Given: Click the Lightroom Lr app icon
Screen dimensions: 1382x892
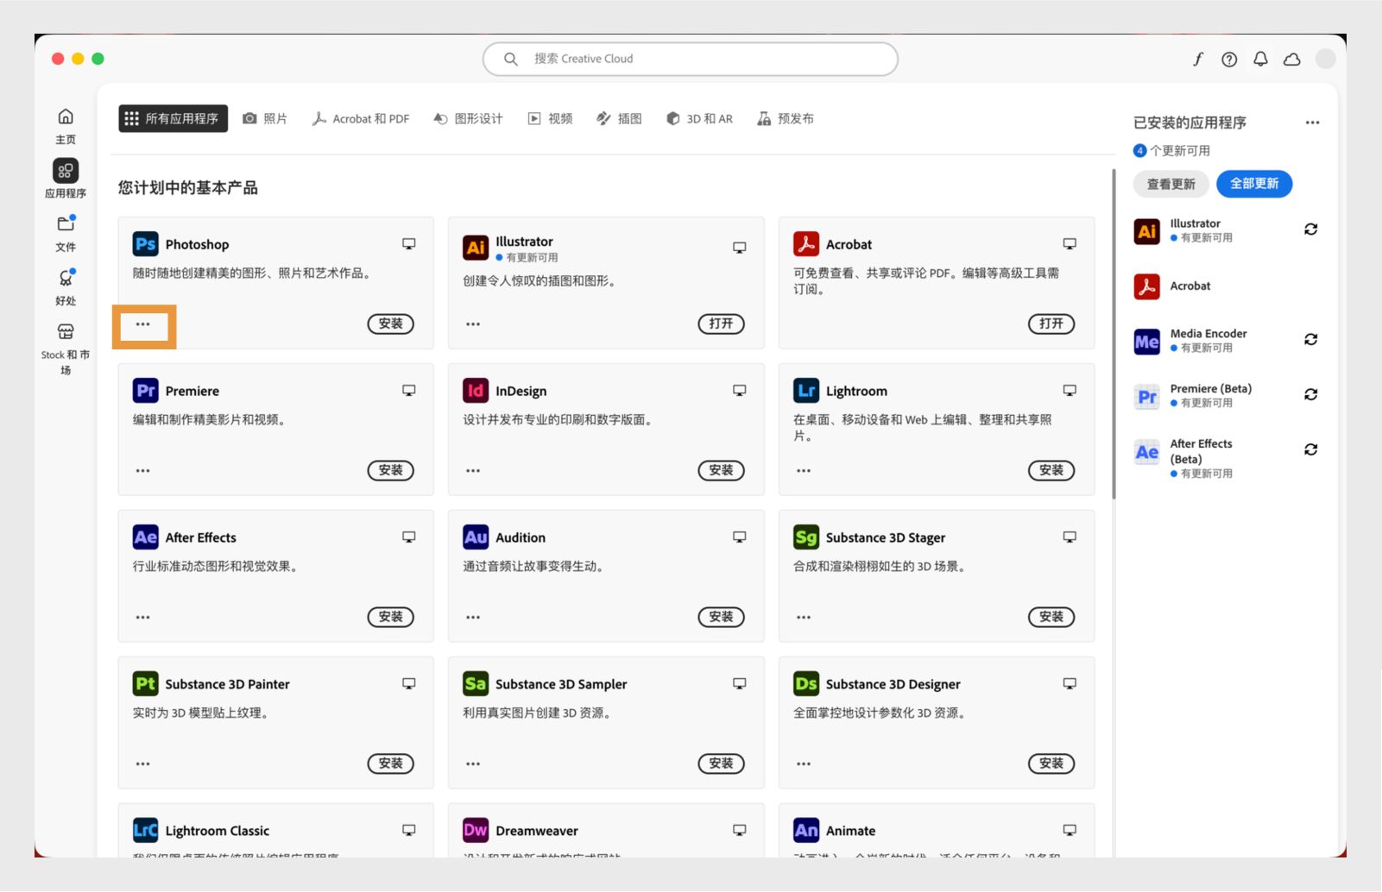Looking at the screenshot, I should (x=806, y=391).
